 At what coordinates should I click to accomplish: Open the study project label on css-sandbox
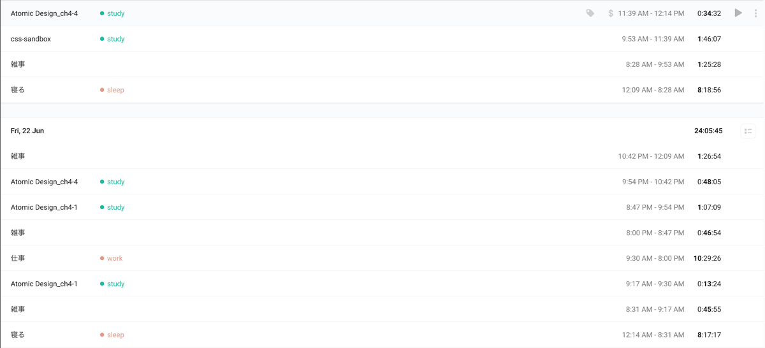(x=115, y=39)
